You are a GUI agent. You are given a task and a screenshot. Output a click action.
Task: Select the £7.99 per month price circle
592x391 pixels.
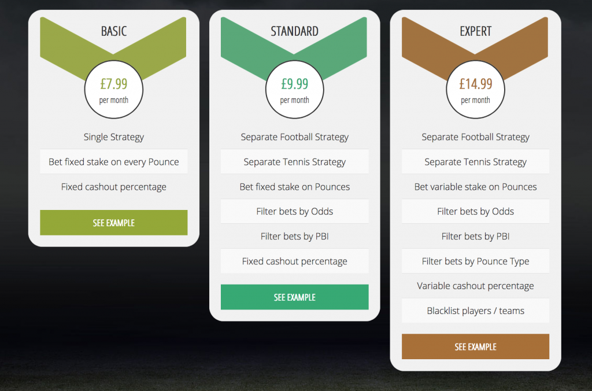pyautogui.click(x=114, y=90)
